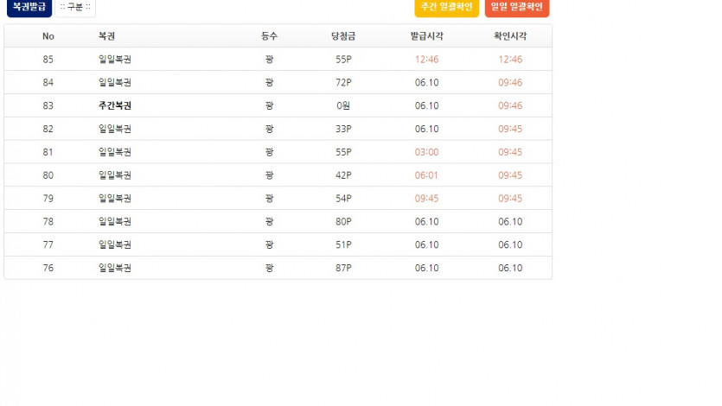Select the 54P prize amount
The height and width of the screenshot is (406, 722).
pos(343,199)
